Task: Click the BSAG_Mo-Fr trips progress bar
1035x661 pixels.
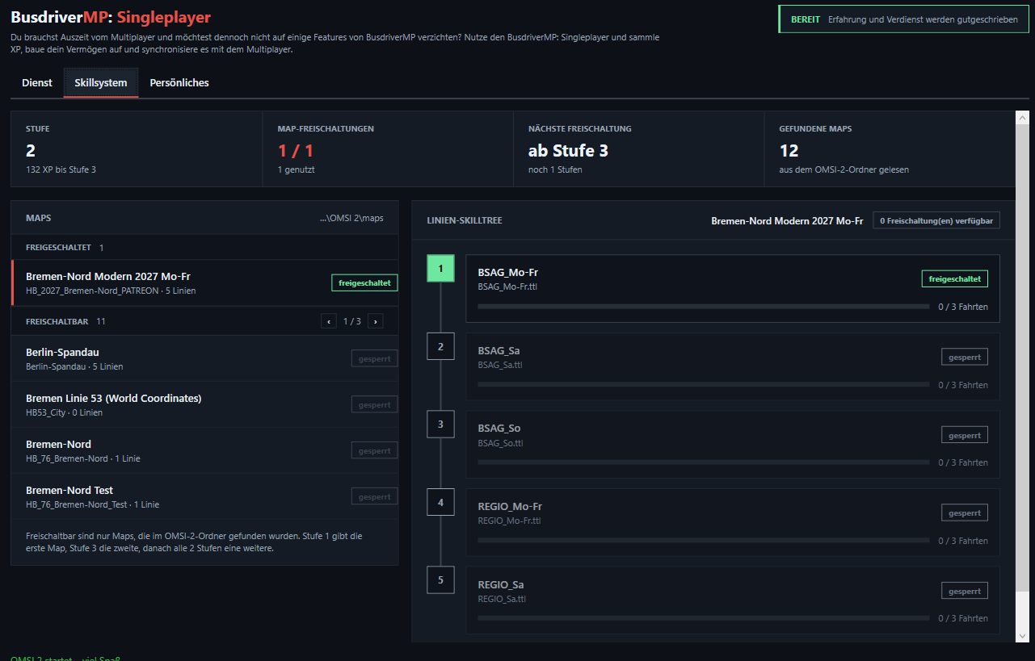Action: pyautogui.click(x=704, y=307)
